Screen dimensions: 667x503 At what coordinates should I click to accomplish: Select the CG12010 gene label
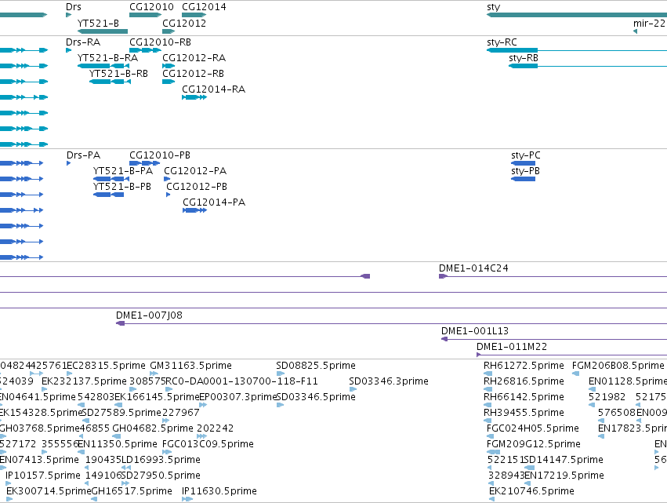[x=151, y=7]
